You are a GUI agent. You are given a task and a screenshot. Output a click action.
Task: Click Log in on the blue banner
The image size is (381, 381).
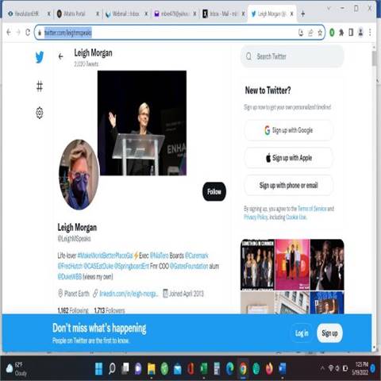302,333
